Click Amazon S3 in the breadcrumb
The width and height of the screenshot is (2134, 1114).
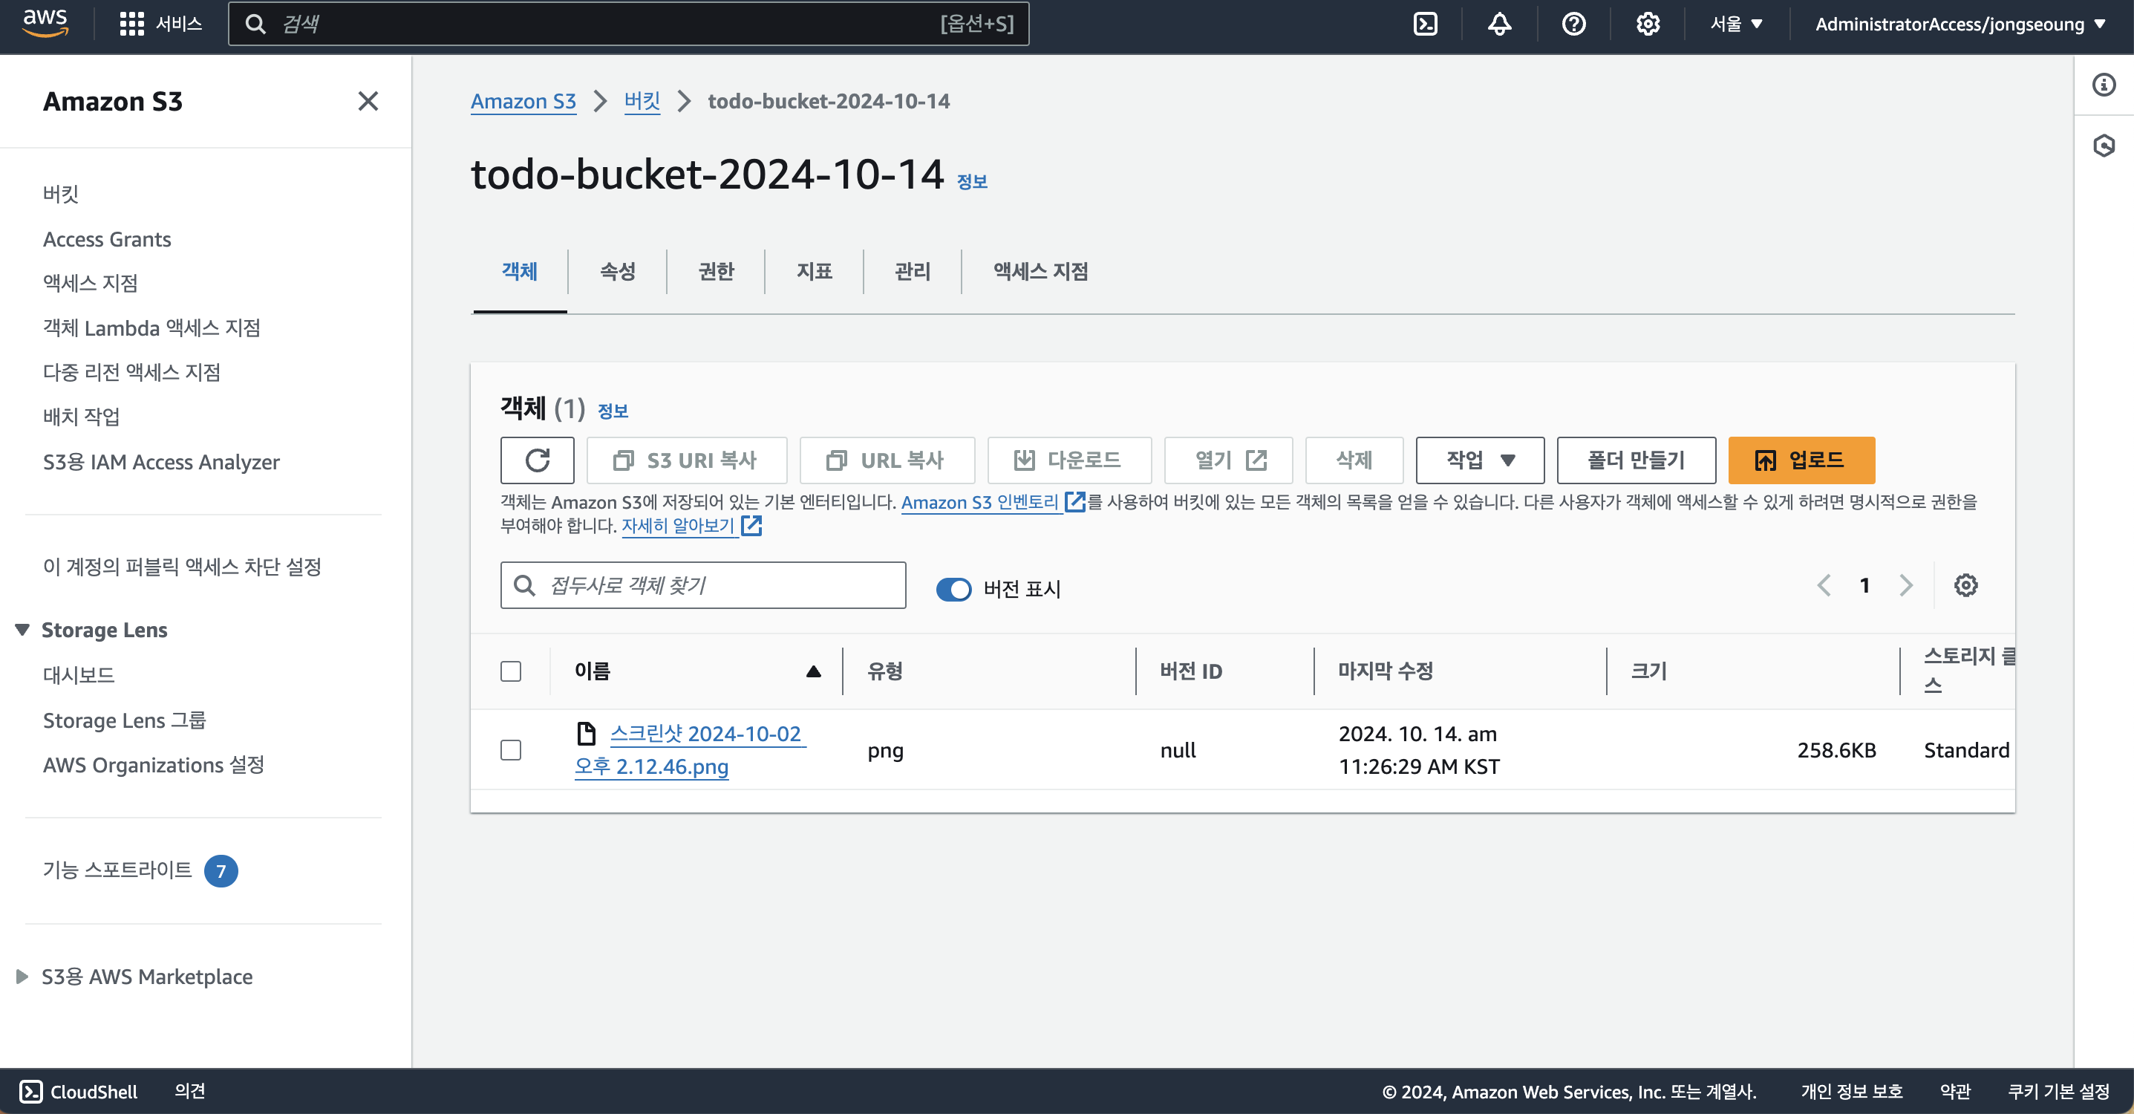coord(523,101)
